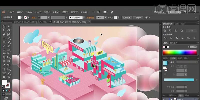Screen dimensions: 200x100
Task: Select the Rectangle tool
Action: 4,42
